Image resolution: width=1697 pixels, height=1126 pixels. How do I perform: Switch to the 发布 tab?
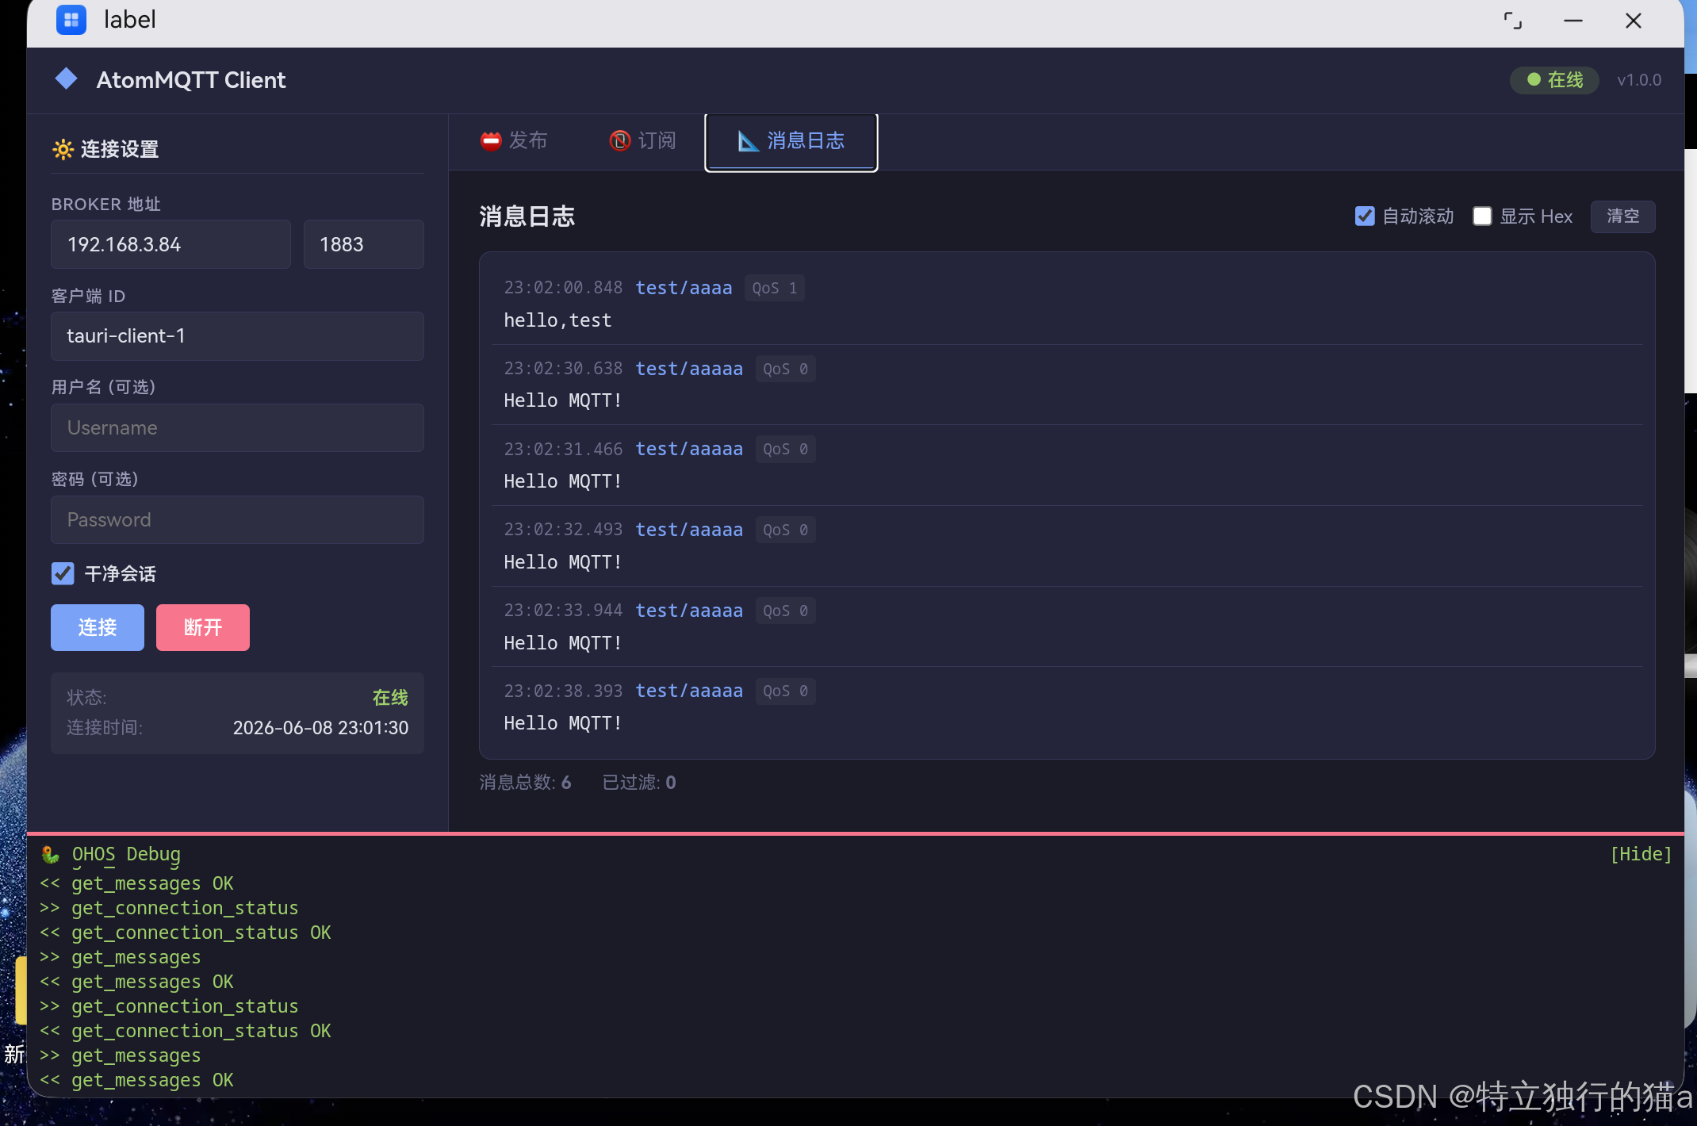pos(514,141)
